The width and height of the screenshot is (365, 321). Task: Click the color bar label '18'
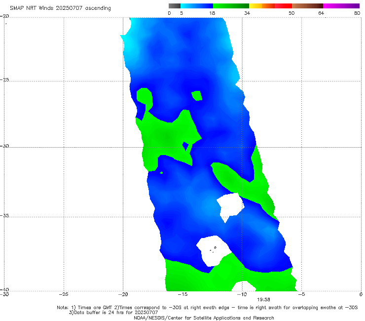[x=212, y=13]
